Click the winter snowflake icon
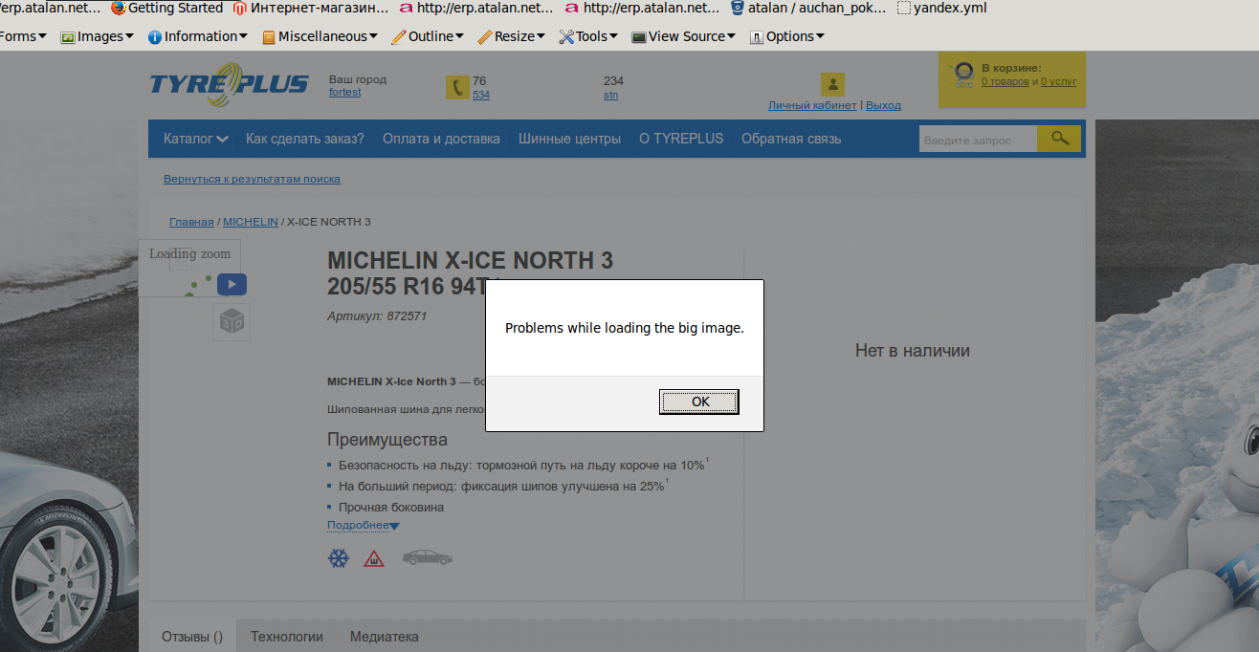This screenshot has height=652, width=1259. (x=339, y=558)
